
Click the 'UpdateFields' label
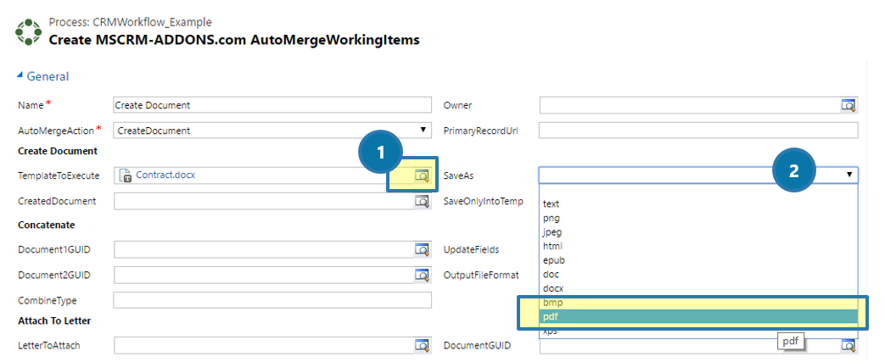click(x=471, y=249)
